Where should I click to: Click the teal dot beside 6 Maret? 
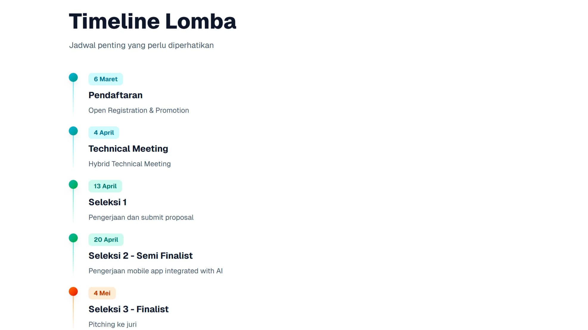[x=73, y=78]
